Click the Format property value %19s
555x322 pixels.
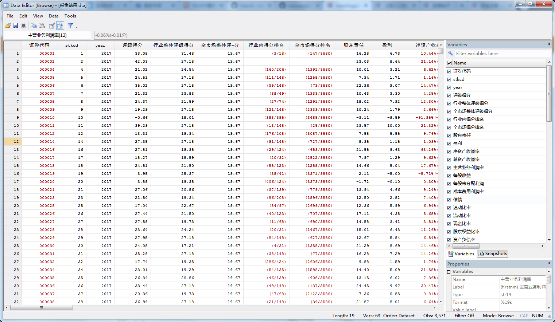click(523, 302)
